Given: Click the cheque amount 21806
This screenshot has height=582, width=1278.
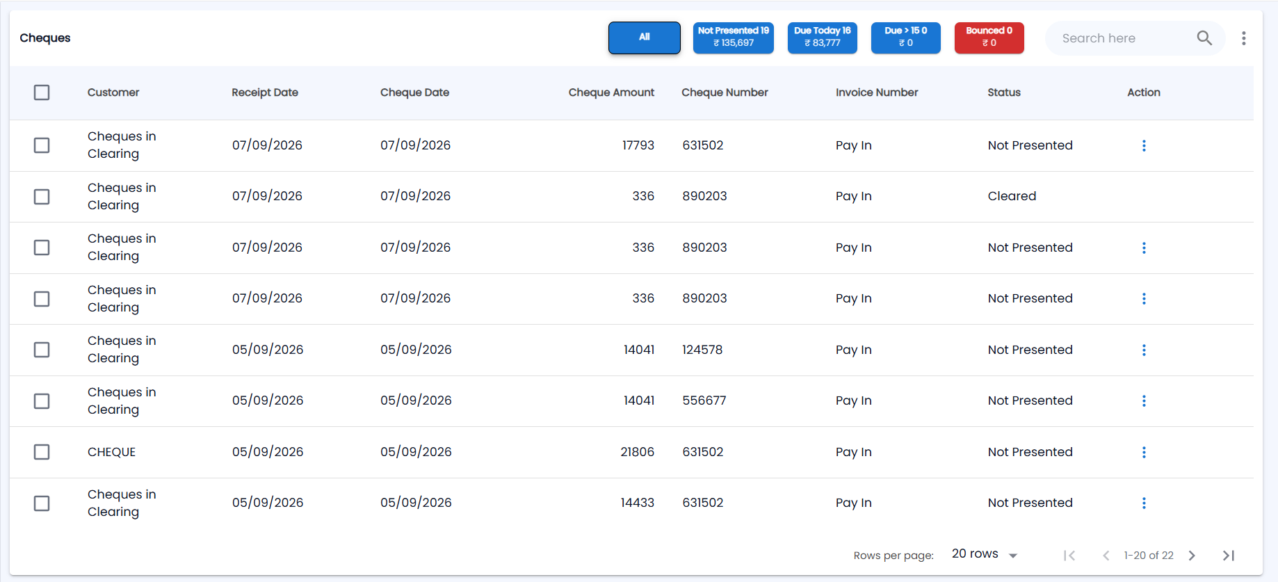Looking at the screenshot, I should (638, 452).
